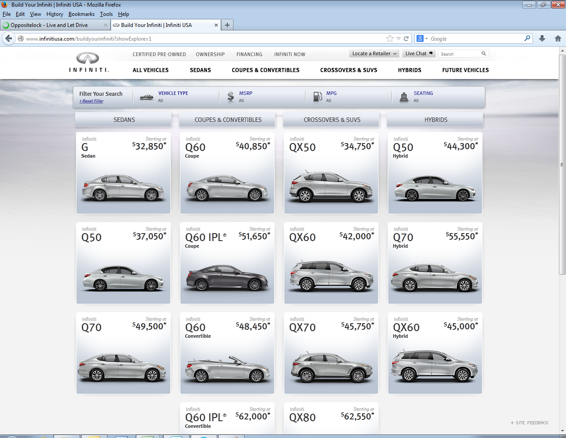566x438 pixels.
Task: Open the All Vehicles navigation item
Action: point(150,70)
